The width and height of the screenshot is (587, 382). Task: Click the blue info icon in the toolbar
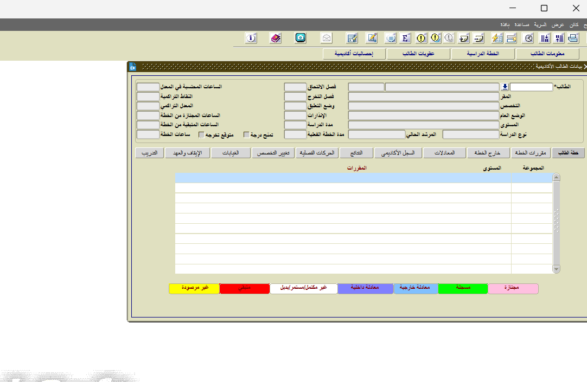251,38
